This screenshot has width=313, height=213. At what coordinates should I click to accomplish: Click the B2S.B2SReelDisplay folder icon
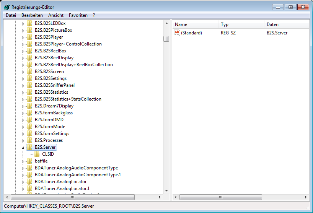click(x=29, y=58)
